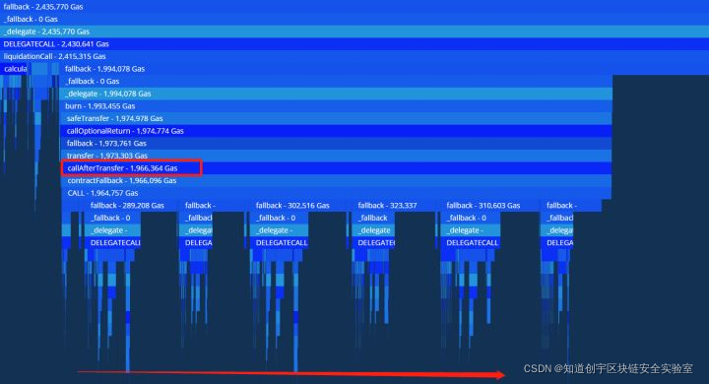Select DELEGATECALL bar under fallback 289,208 column
709x384 pixels.
[x=112, y=242]
